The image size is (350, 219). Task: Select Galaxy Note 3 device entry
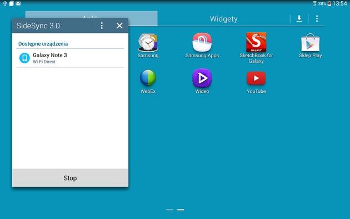point(70,58)
